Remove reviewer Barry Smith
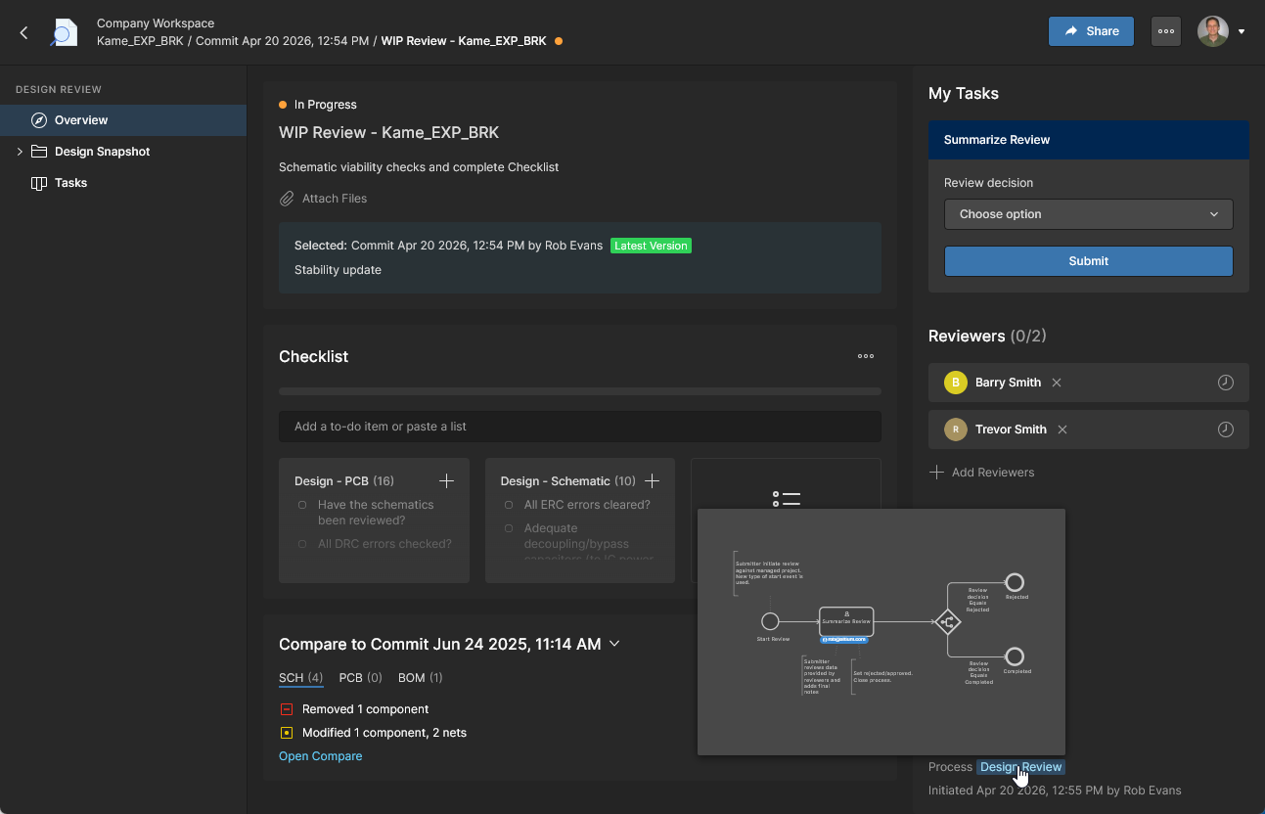Image resolution: width=1265 pixels, height=814 pixels. (x=1057, y=383)
